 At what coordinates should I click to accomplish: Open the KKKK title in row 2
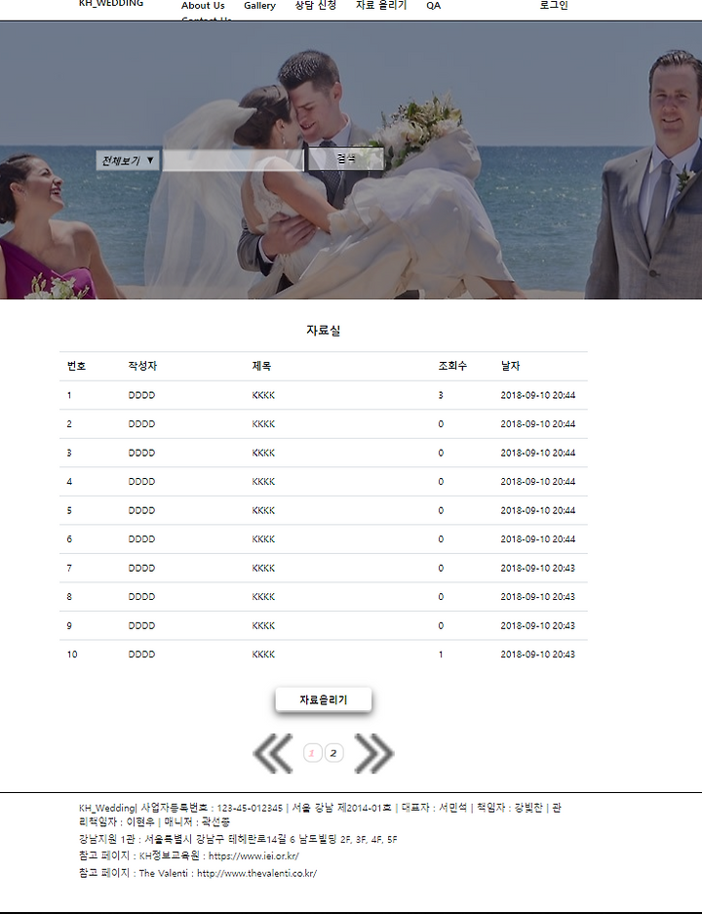(x=263, y=423)
